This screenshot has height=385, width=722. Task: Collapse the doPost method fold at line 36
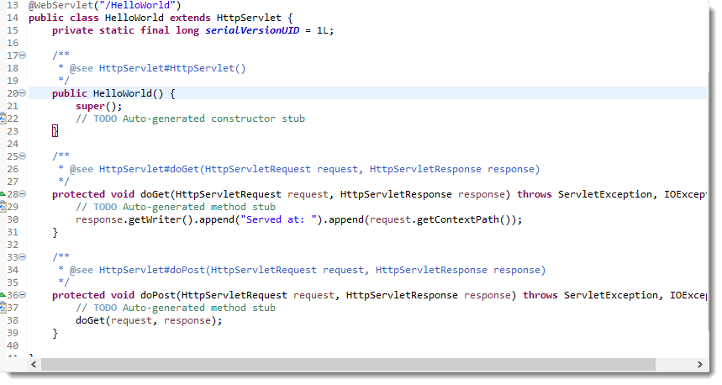pos(22,295)
